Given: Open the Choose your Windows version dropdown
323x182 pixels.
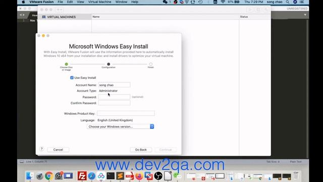Looking at the screenshot, I should click(120, 126).
